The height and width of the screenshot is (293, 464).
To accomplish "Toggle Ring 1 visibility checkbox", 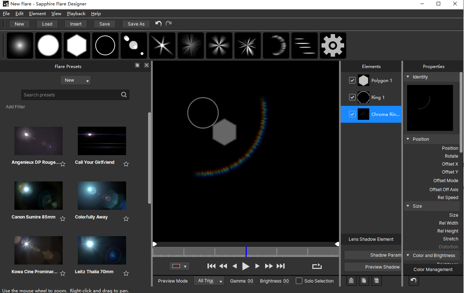I will pyautogui.click(x=352, y=97).
